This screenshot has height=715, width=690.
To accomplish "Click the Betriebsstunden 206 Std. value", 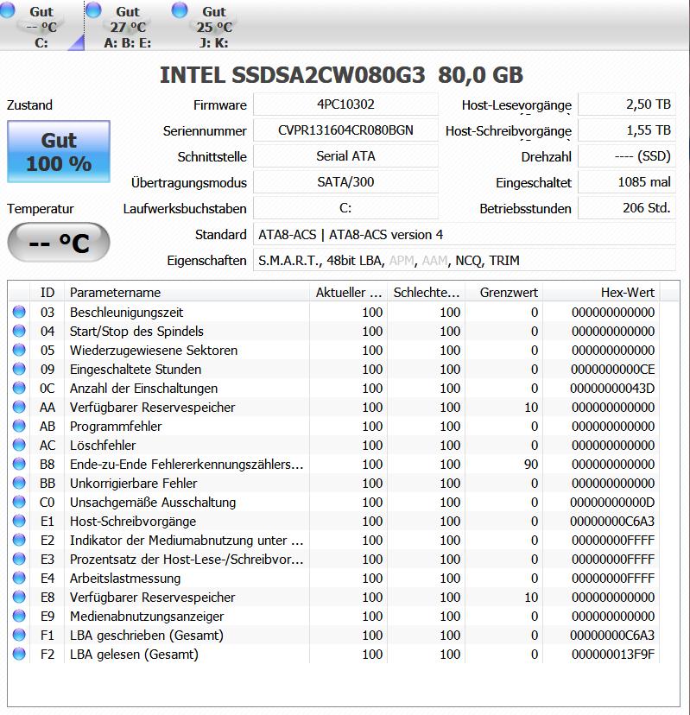I will (627, 208).
